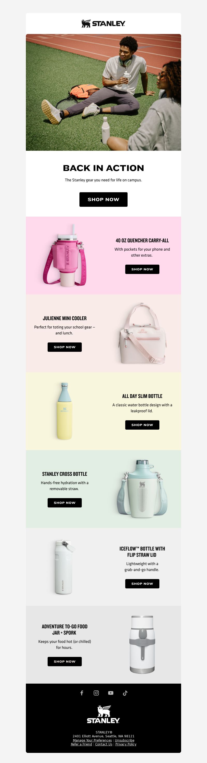This screenshot has width=207, height=763.
Task: Open Manage Your Preferences link
Action: tap(92, 740)
